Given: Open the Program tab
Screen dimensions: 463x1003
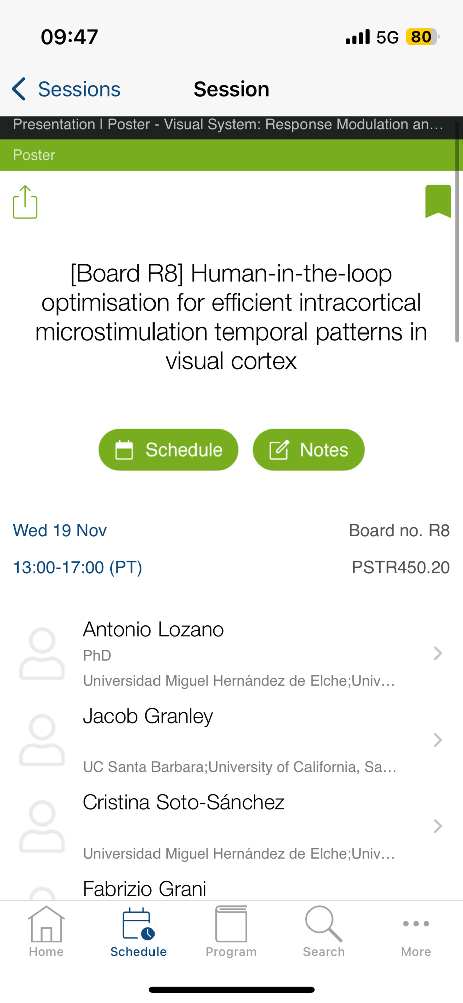Looking at the screenshot, I should coord(231,932).
